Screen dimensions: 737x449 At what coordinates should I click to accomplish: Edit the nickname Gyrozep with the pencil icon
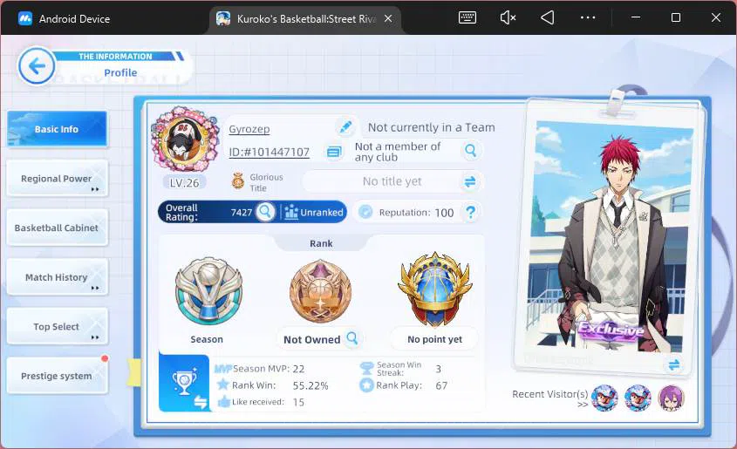pos(345,126)
